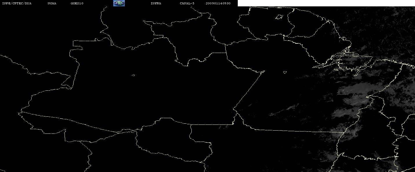Click the NOAA label in the header
This screenshot has width=415, height=172.
52,3
